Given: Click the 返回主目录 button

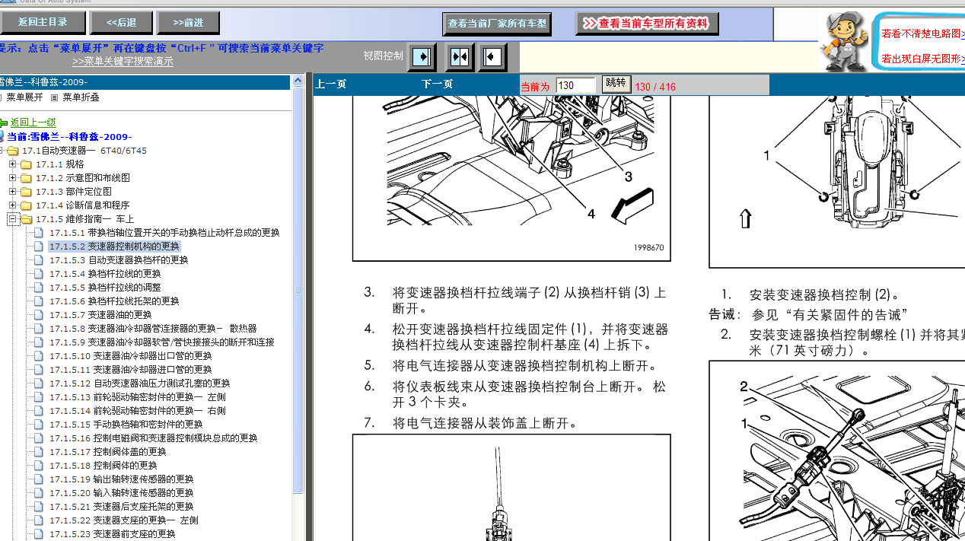Looking at the screenshot, I should (42, 23).
